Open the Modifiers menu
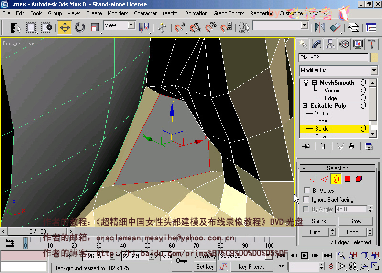This screenshot has width=382, height=273. [x=118, y=13]
